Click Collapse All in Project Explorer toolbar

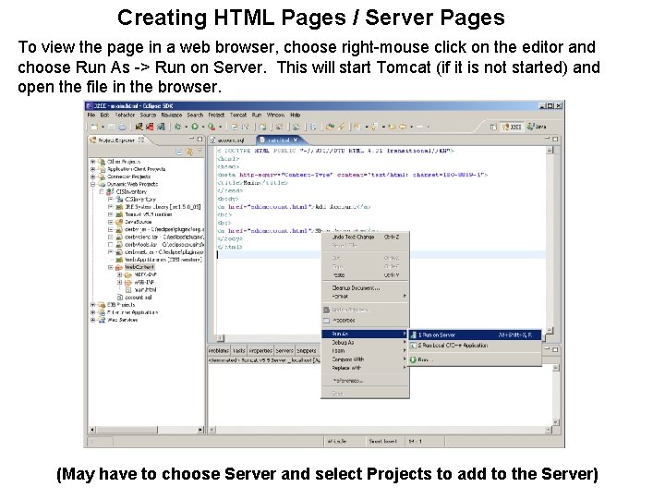pyautogui.click(x=179, y=152)
